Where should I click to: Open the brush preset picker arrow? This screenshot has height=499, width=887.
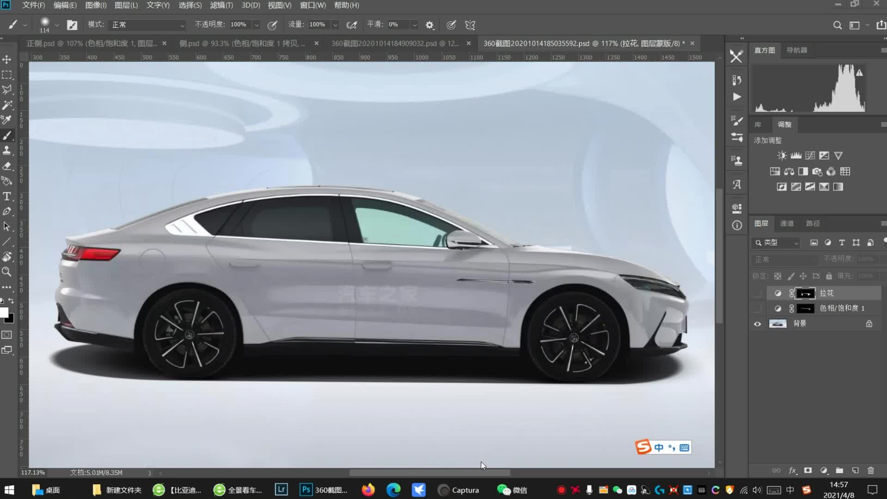57,25
